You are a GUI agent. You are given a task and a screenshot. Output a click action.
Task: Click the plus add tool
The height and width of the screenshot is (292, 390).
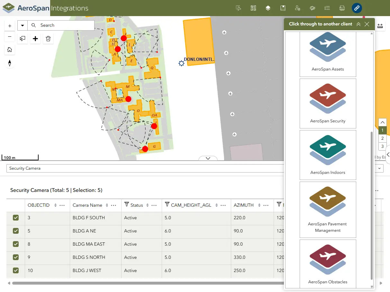coord(35,39)
